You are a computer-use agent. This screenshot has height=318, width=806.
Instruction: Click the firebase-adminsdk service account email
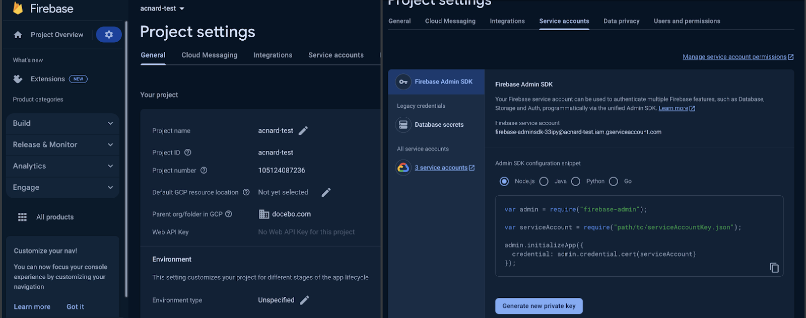(578, 132)
